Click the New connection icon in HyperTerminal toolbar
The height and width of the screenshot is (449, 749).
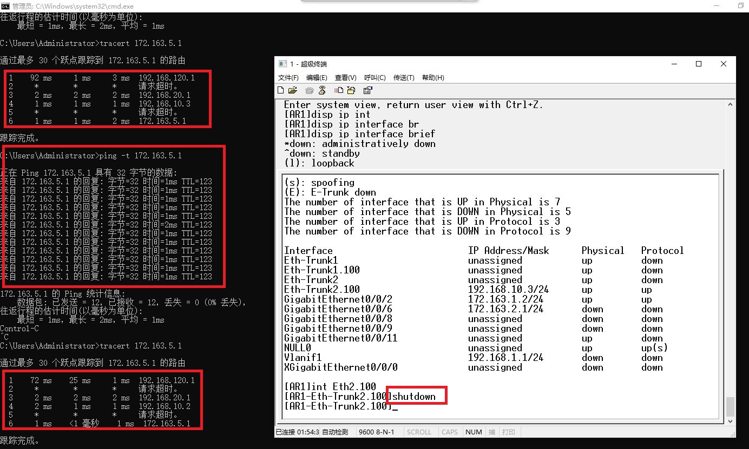click(x=280, y=90)
